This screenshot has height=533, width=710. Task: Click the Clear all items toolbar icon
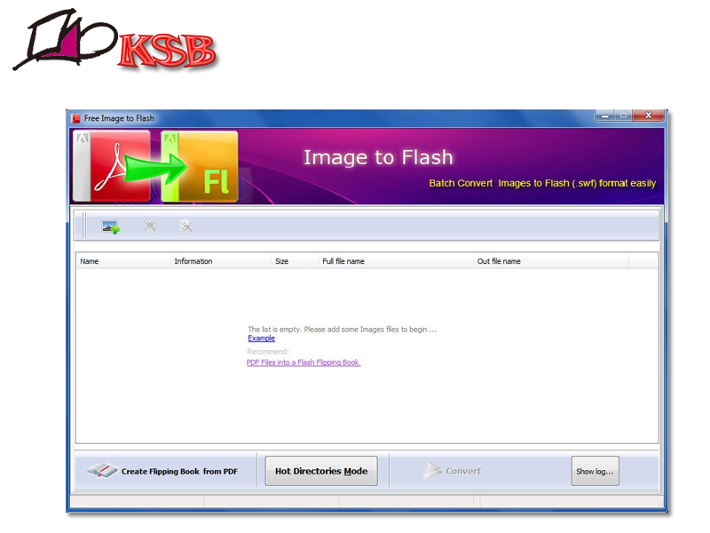[186, 226]
